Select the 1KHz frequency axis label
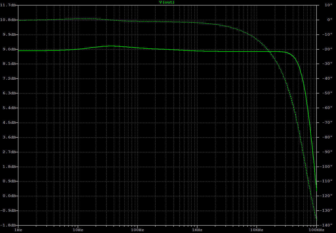The image size is (336, 233). 197,230
